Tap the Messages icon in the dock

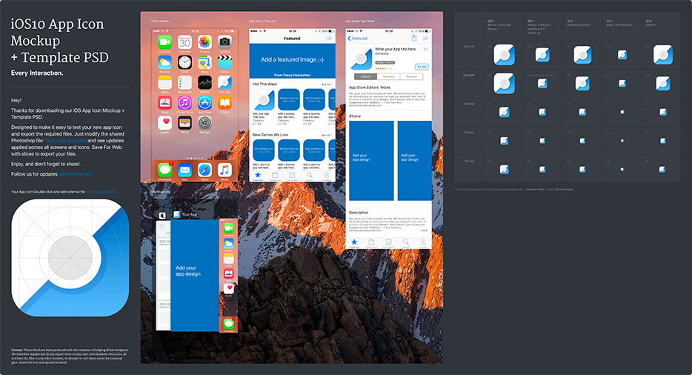pyautogui.click(x=164, y=170)
